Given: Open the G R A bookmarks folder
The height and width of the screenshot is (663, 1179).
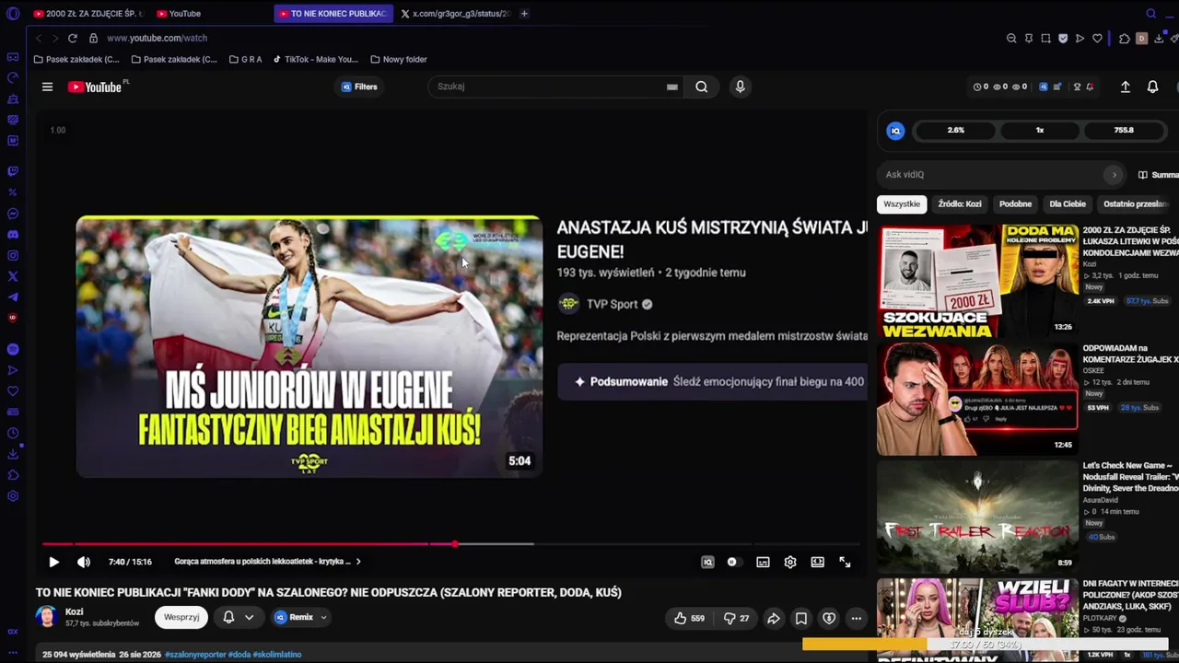Looking at the screenshot, I should (x=245, y=60).
